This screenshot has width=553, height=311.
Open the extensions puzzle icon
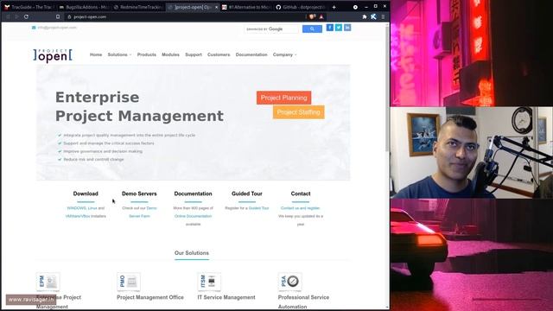365,16
